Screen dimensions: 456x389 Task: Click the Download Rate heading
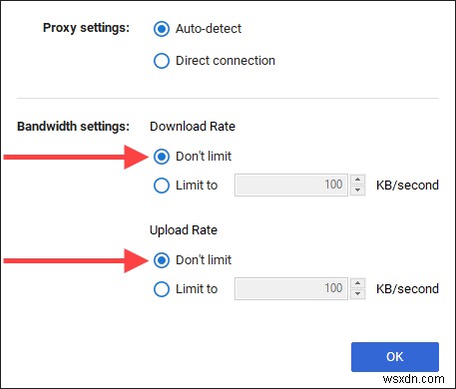[193, 127]
